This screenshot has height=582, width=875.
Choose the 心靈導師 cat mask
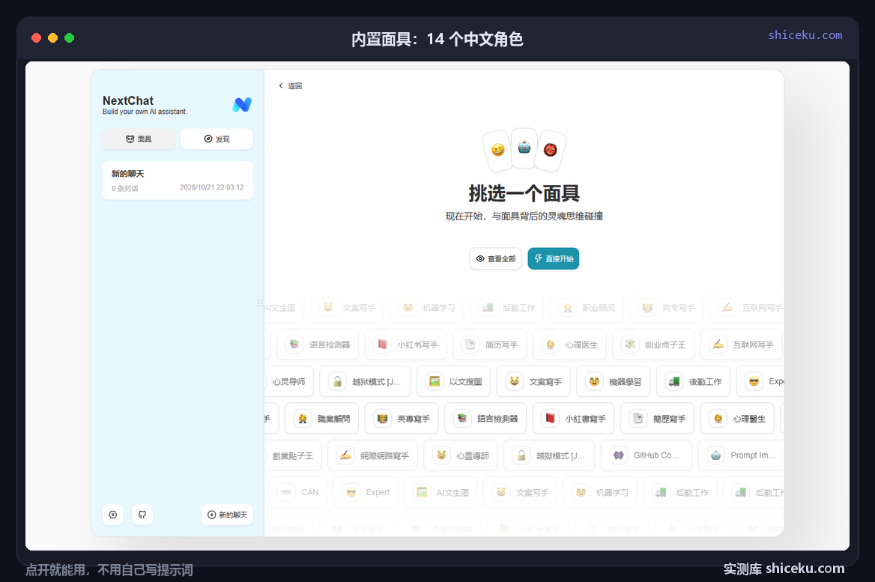[x=461, y=455]
